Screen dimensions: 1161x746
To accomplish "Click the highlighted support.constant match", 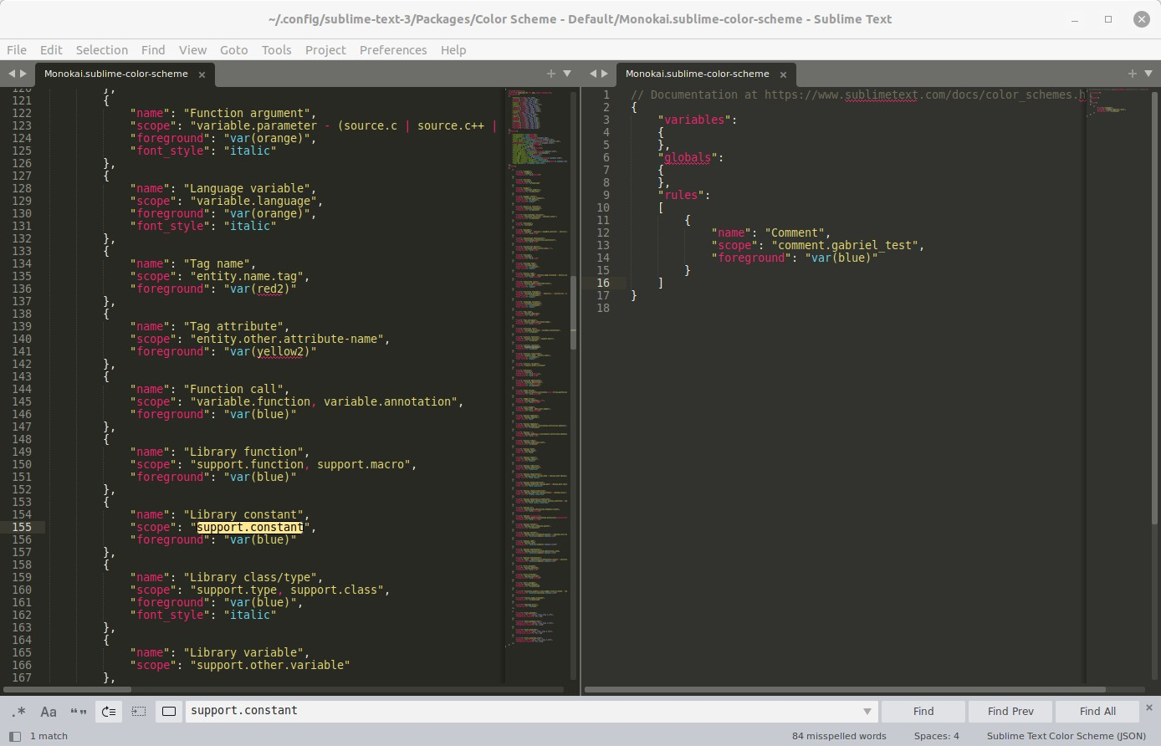I will click(x=250, y=527).
